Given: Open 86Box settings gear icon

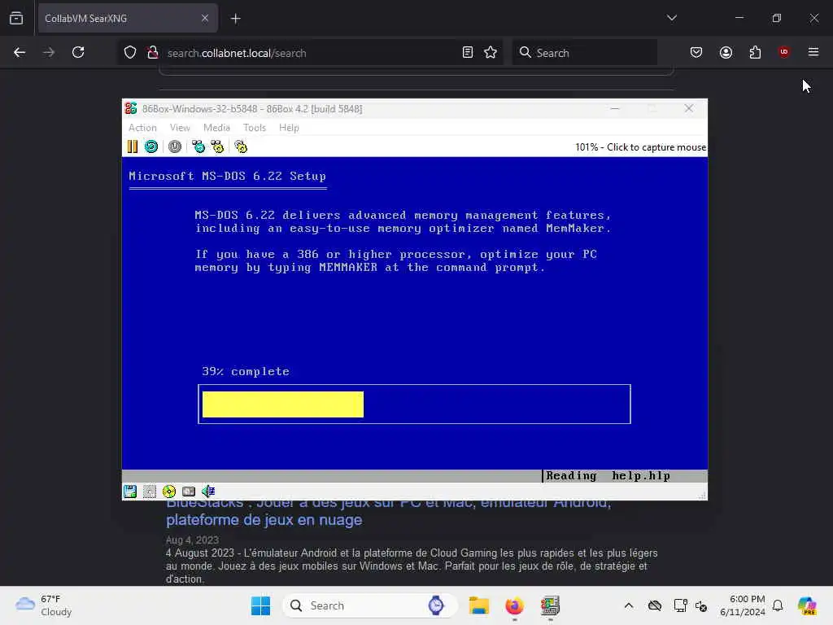Looking at the screenshot, I should point(241,146).
